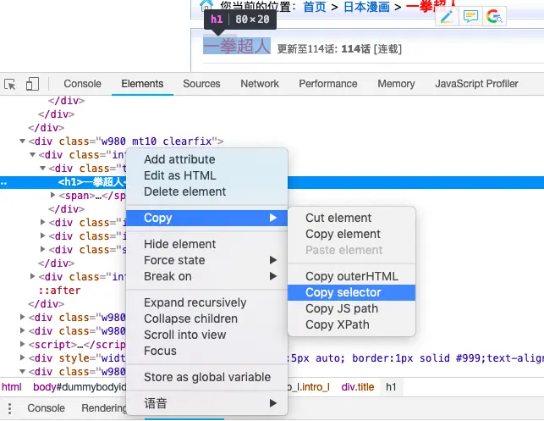Choose Delete element
544x421 pixels.
(207, 191)
